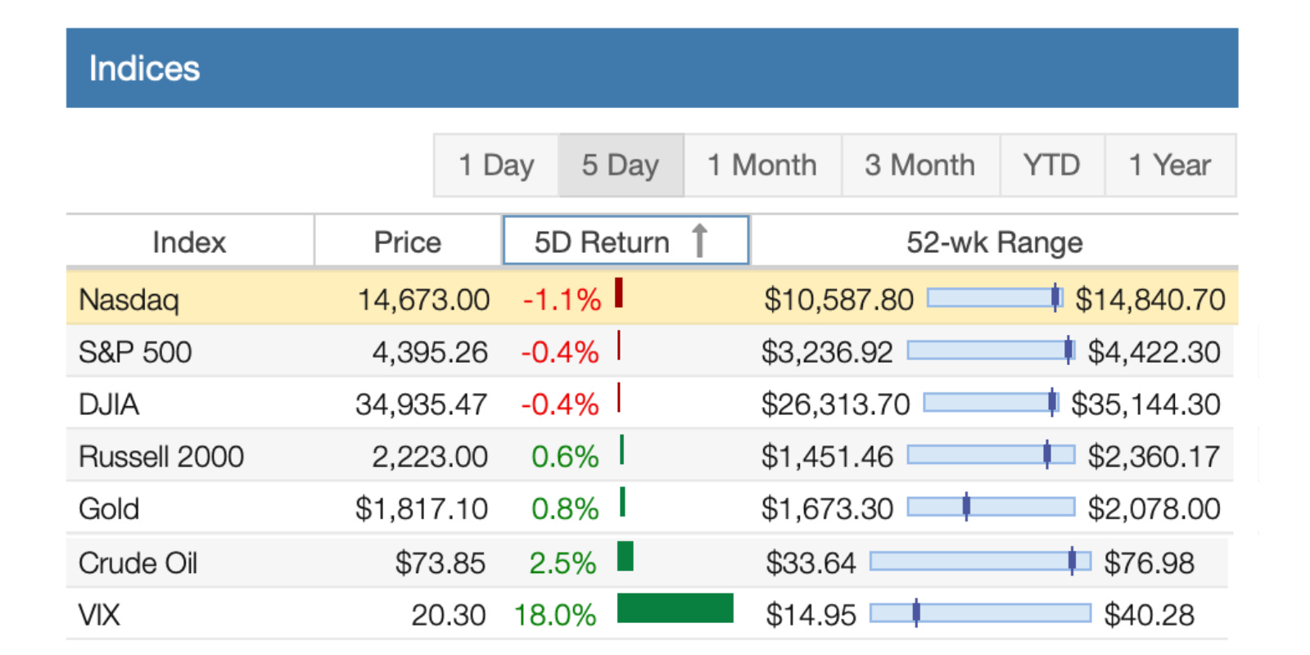1310x655 pixels.
Task: Select the 5 Day tab
Action: [x=621, y=165]
